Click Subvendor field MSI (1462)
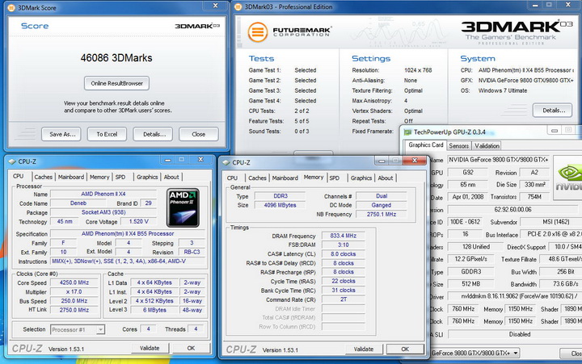The height and width of the screenshot is (364, 582). 550,222
